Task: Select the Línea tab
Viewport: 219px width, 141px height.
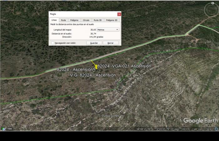Action: tap(54, 20)
